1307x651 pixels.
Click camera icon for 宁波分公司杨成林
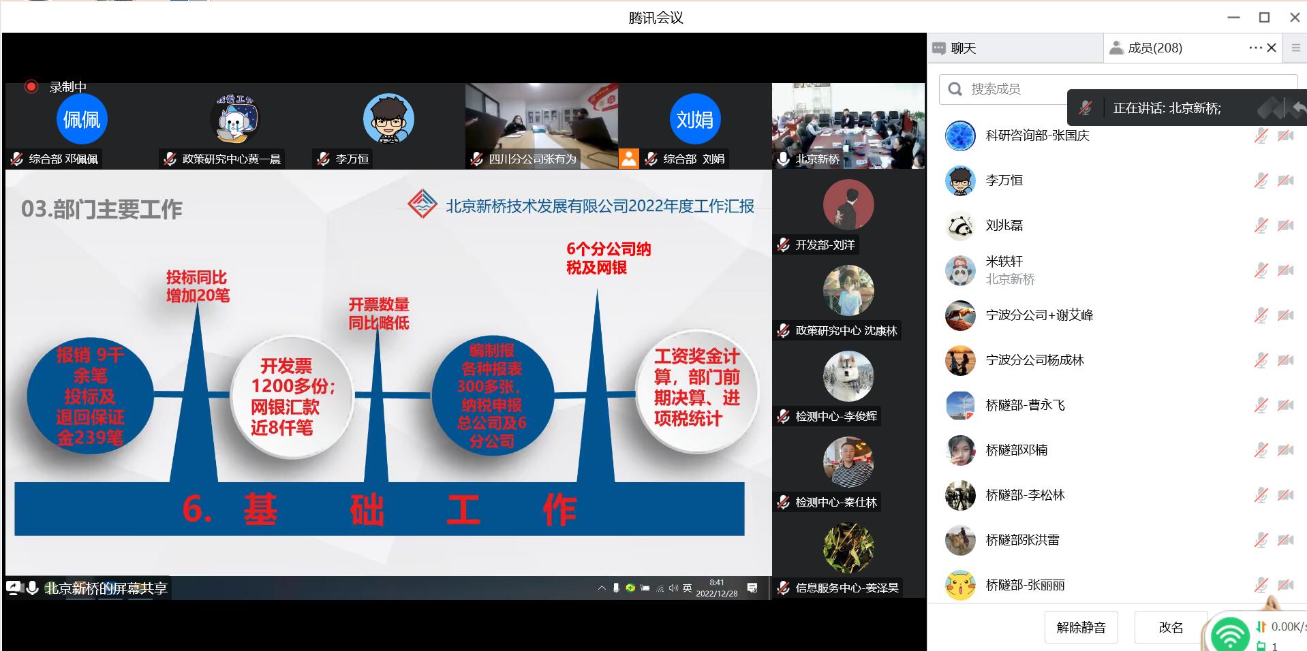pos(1286,360)
